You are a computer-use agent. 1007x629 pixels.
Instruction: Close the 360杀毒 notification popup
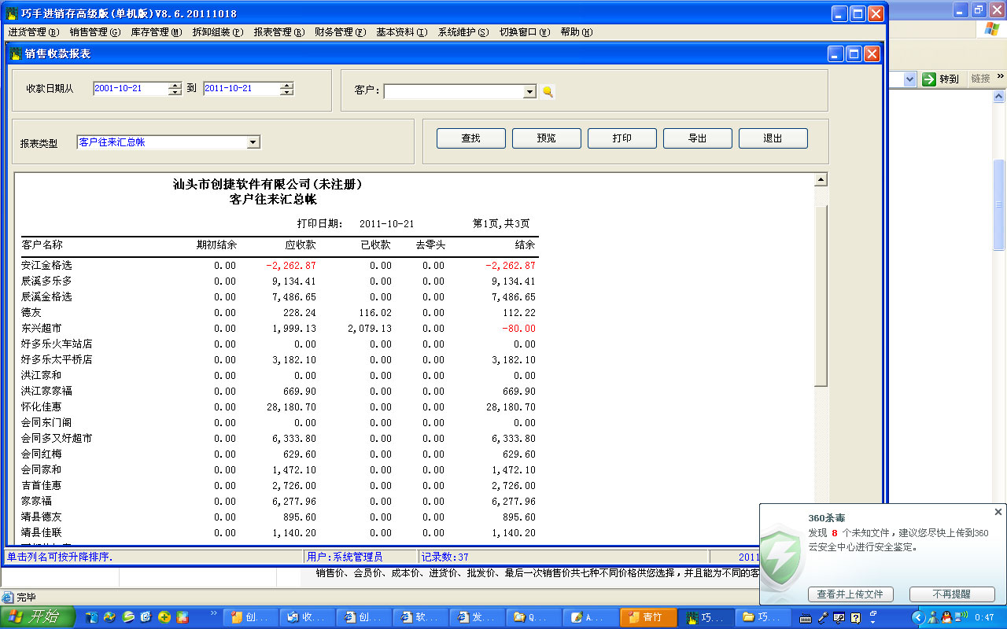998,512
